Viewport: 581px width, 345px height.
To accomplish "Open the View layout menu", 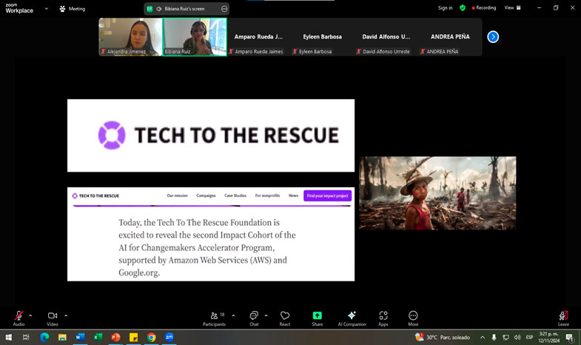I will click(x=511, y=8).
